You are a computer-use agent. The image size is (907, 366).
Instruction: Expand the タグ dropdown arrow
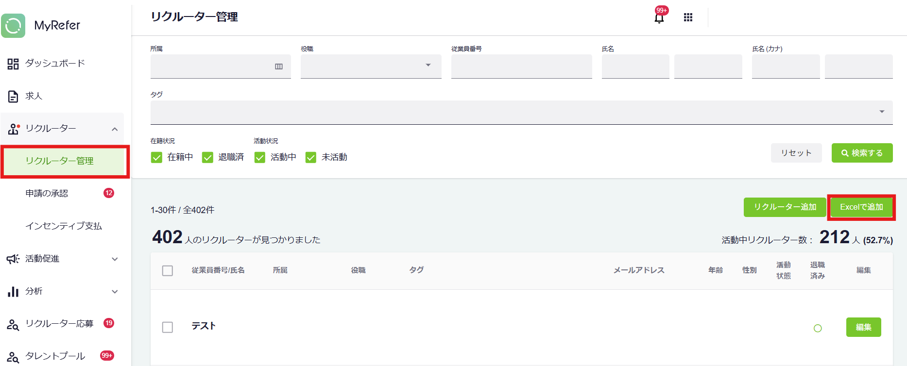pyautogui.click(x=881, y=112)
